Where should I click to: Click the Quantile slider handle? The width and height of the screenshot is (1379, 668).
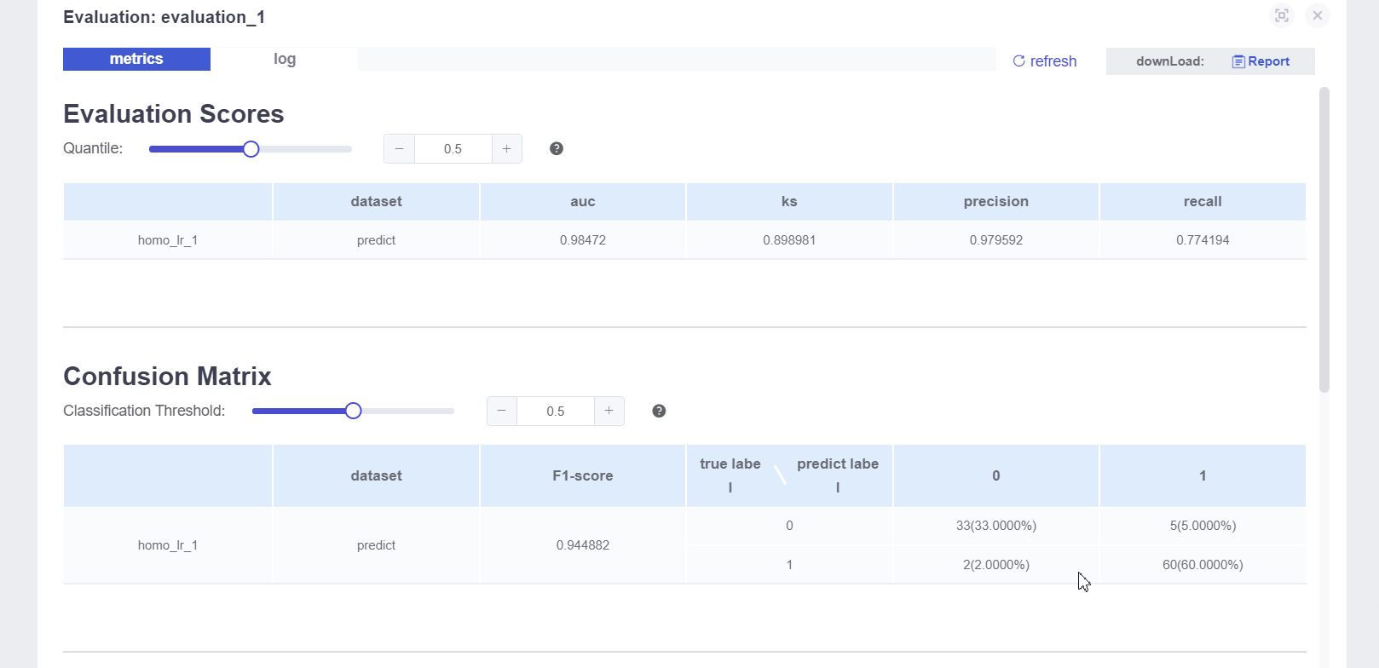(251, 149)
